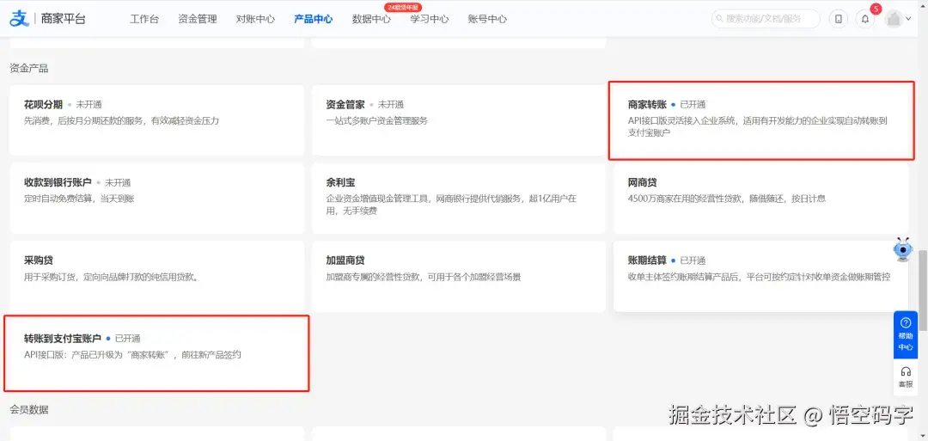Screen dimensions: 928x441
Task: Open the 帮助中心 help button
Action: tap(905, 334)
